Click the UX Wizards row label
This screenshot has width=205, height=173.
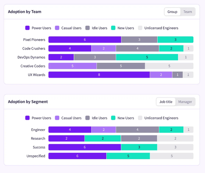[36, 75]
